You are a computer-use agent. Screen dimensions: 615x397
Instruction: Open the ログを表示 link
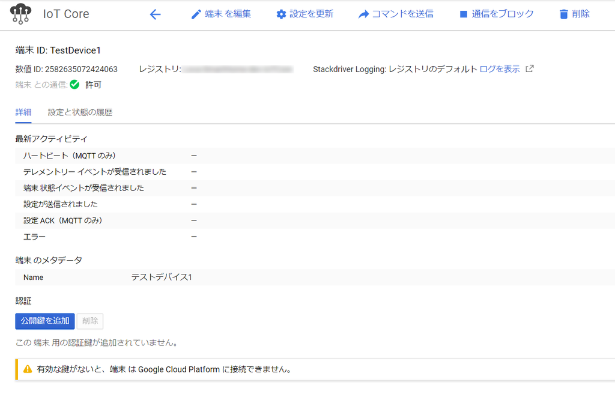501,68
